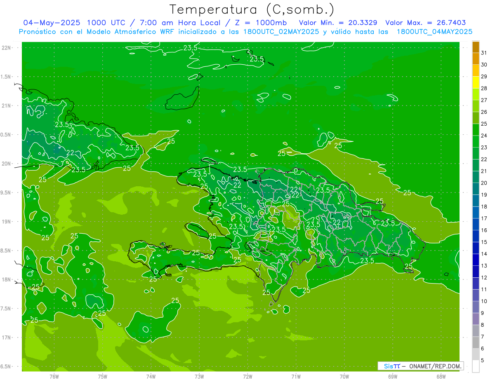Pick the gray legend swatch between 6 and 7
This screenshot has height=382, width=495.
click(476, 342)
